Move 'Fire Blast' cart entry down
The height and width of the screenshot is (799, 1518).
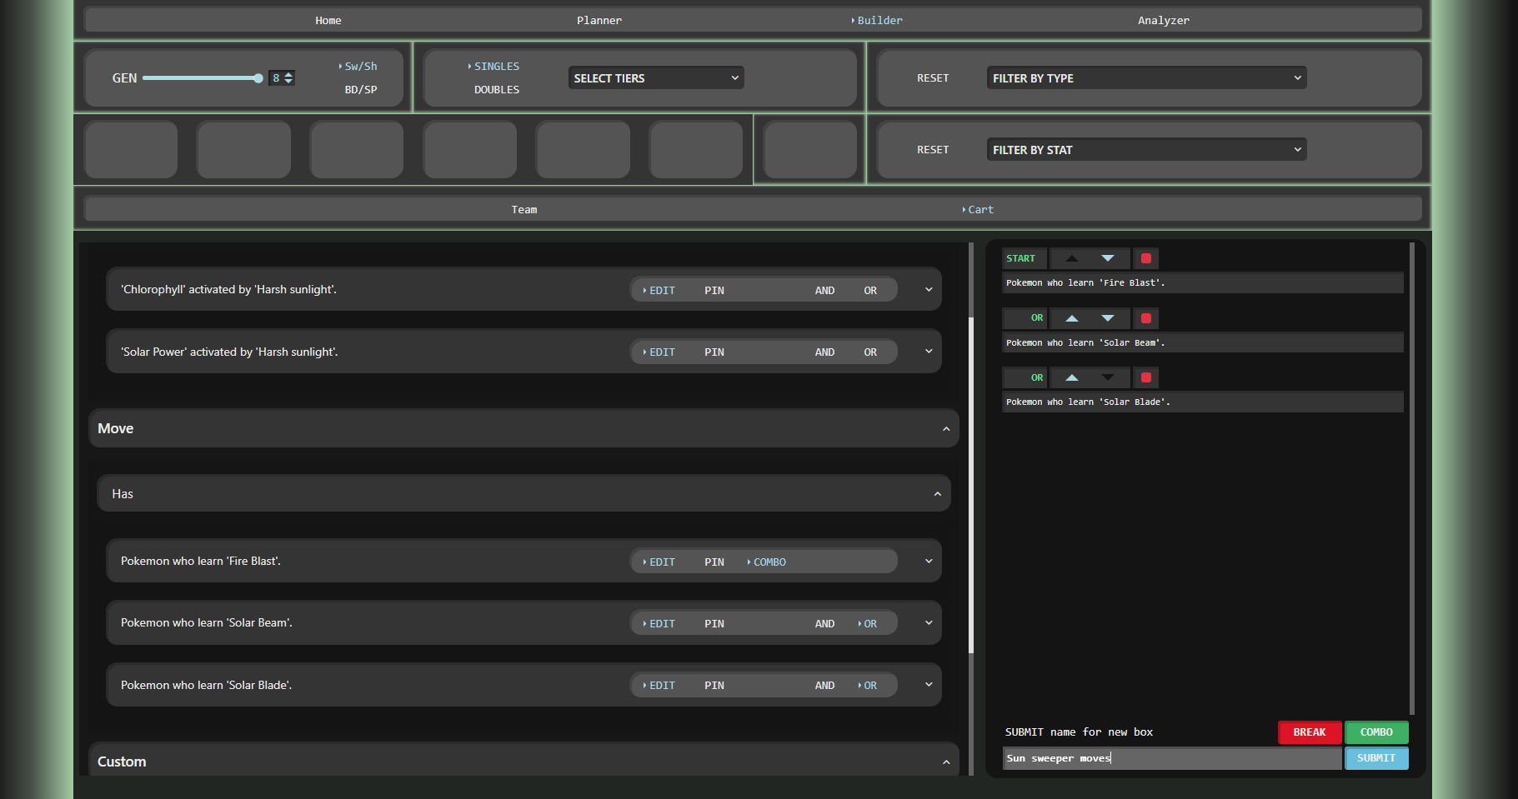tap(1107, 258)
